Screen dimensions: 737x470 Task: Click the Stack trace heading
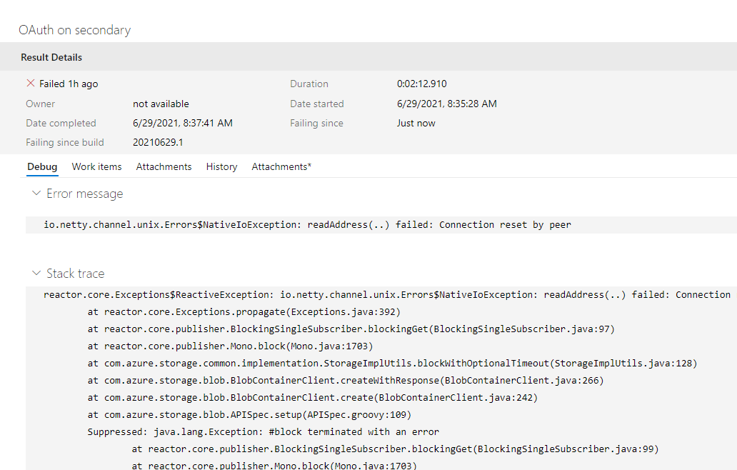(75, 274)
